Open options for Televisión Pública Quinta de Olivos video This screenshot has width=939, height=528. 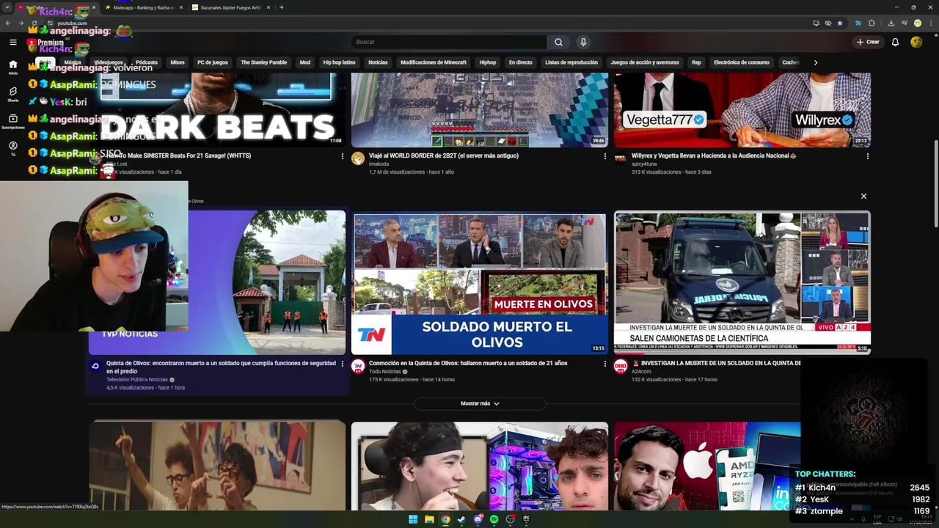(343, 364)
